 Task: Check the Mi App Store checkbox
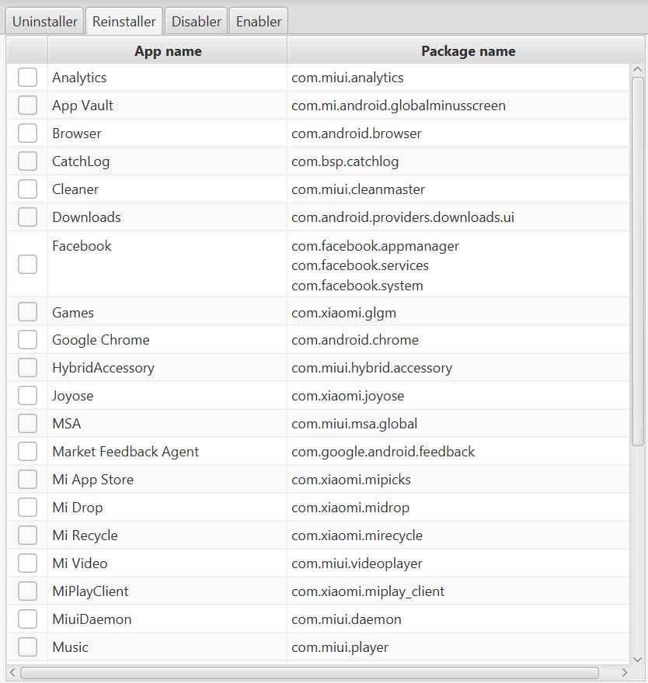point(27,479)
